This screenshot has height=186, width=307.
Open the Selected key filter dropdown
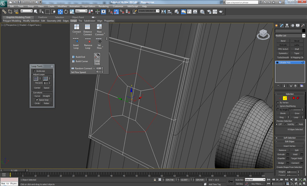point(255,180)
